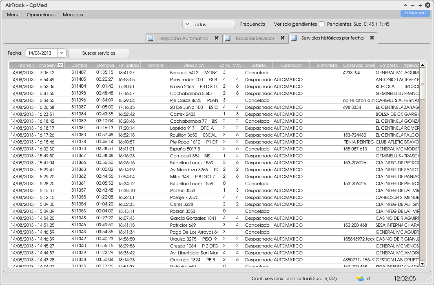434x285 pixels.
Task: Open the Todas filter dropdown
Action: coord(209,24)
